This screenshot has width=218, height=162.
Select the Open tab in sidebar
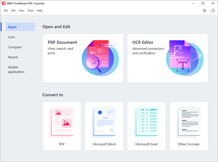tap(20, 27)
